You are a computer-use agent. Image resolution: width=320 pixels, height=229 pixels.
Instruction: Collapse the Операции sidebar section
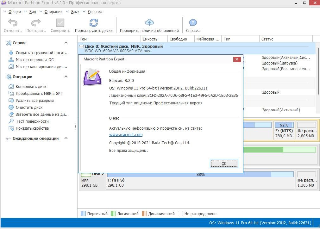66,77
